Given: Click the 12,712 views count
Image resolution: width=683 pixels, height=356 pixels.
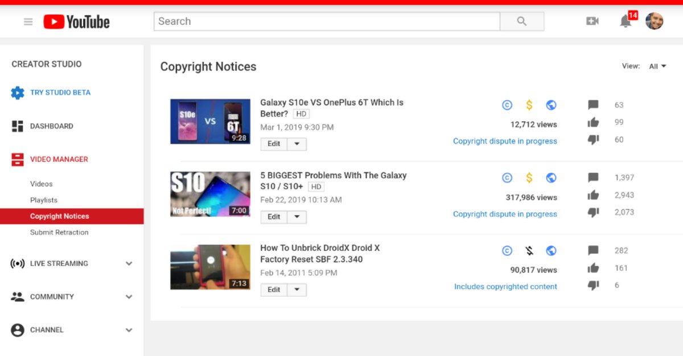Looking at the screenshot, I should tap(534, 125).
